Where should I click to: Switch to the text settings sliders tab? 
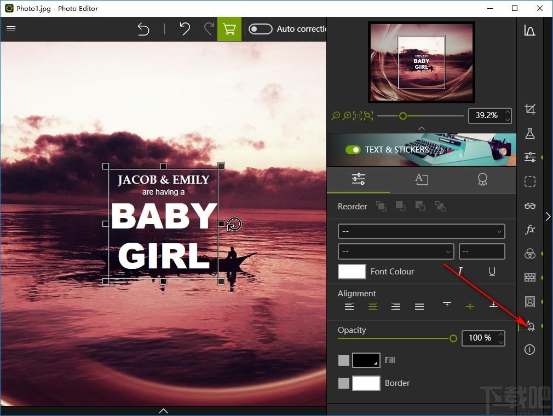pos(358,179)
